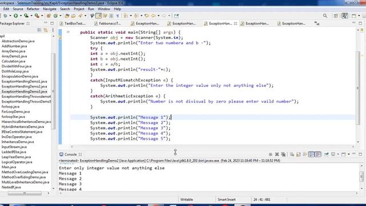This screenshot has width=366, height=206.
Task: Switch to the FabbonacciT... editor tab
Action: (x=108, y=23)
